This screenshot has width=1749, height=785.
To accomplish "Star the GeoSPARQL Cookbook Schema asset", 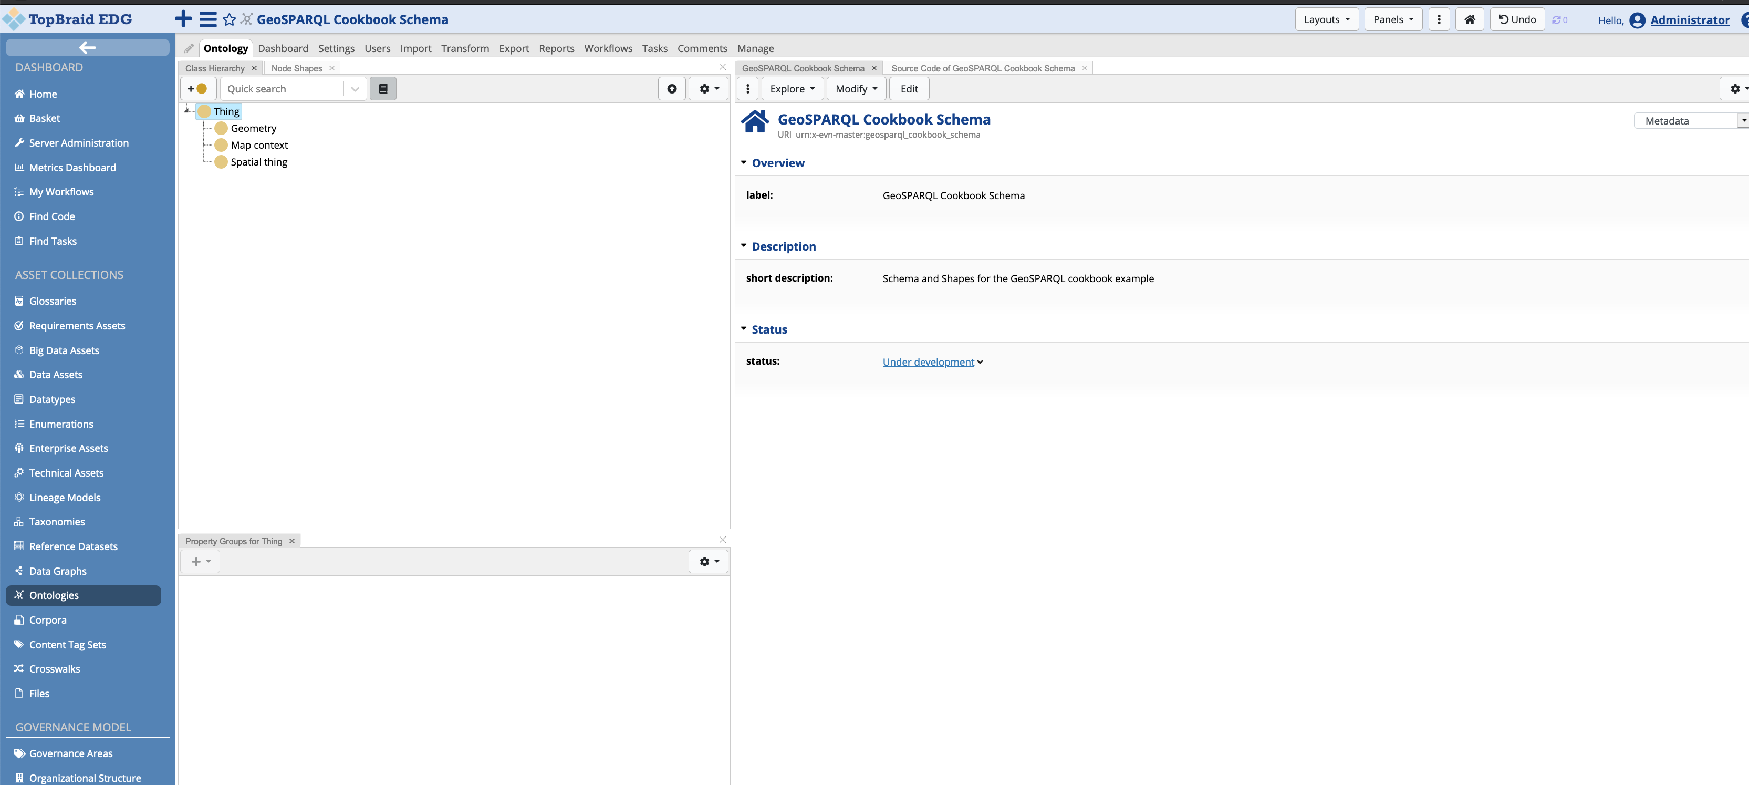I will 230,19.
